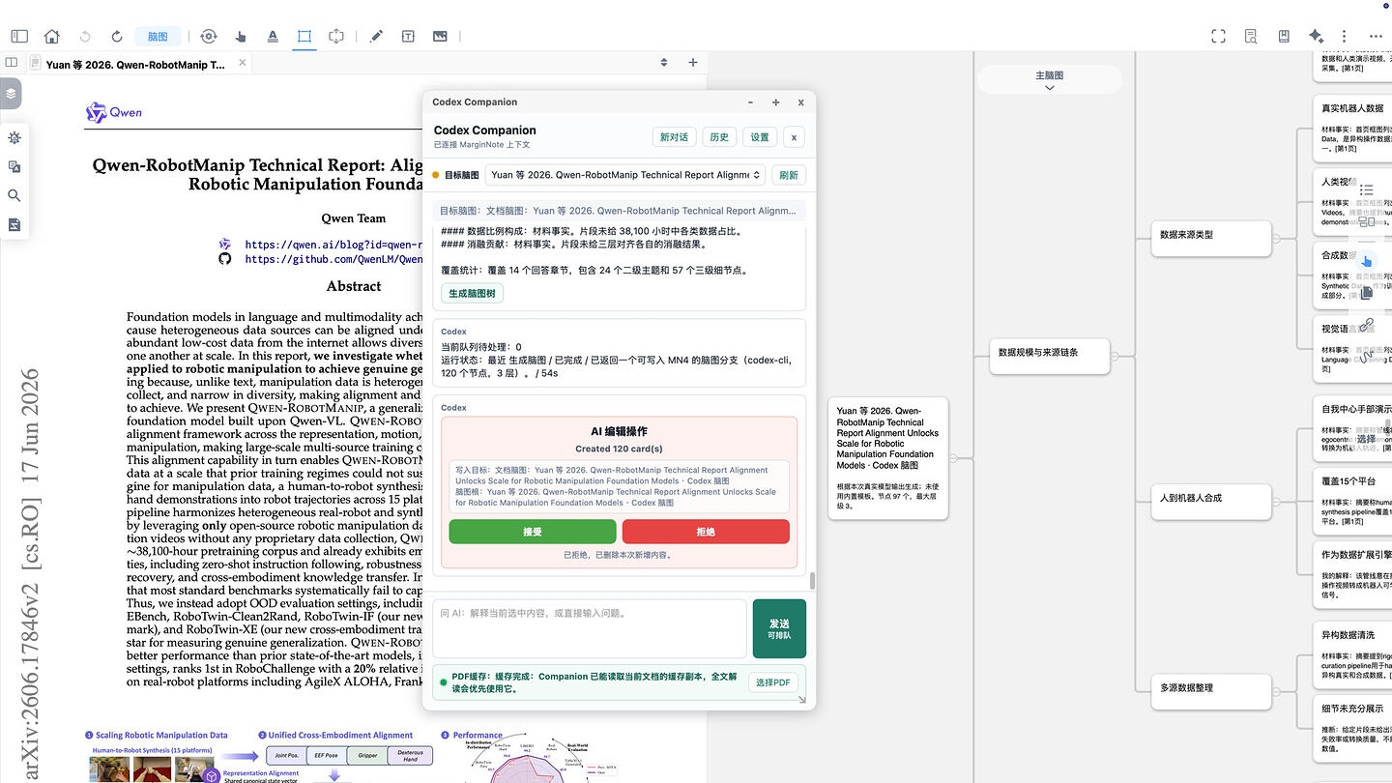Expand the 主脑图 header dropdown
Image resolution: width=1392 pixels, height=783 pixels.
coord(1049,80)
